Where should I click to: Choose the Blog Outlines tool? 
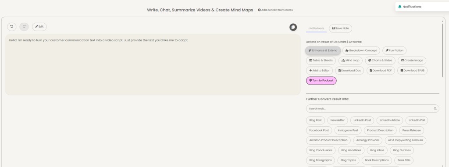pos(402,150)
